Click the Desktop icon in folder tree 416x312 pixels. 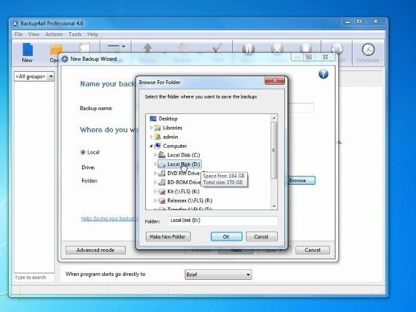tap(153, 118)
